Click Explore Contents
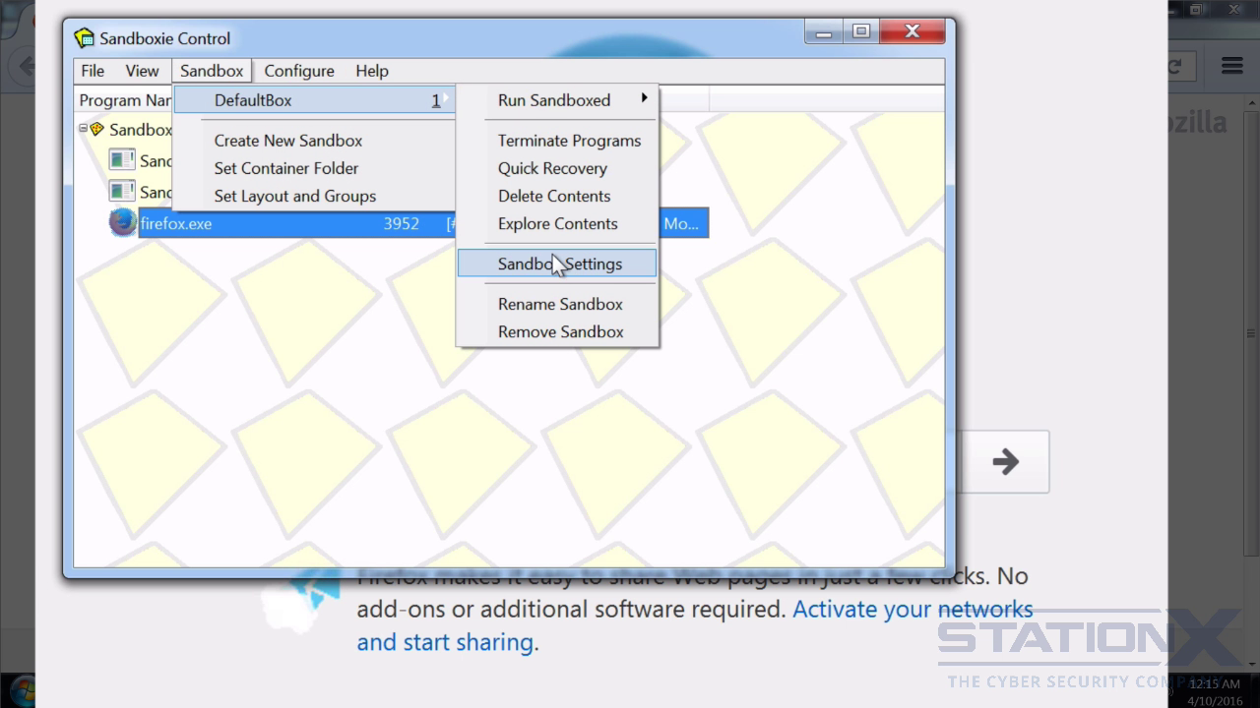This screenshot has width=1260, height=708. [x=557, y=223]
